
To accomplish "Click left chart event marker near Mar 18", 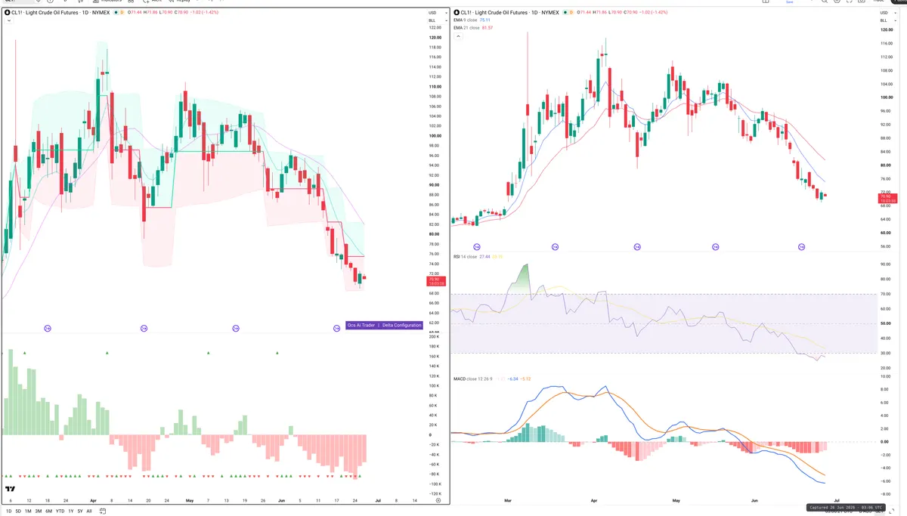I will coord(48,328).
